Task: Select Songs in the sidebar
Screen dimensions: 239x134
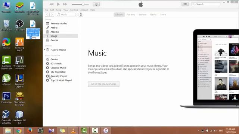Action: pos(60,36)
